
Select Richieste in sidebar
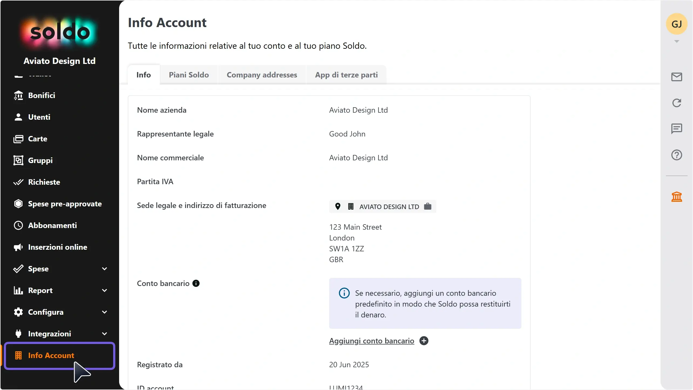pyautogui.click(x=60, y=182)
